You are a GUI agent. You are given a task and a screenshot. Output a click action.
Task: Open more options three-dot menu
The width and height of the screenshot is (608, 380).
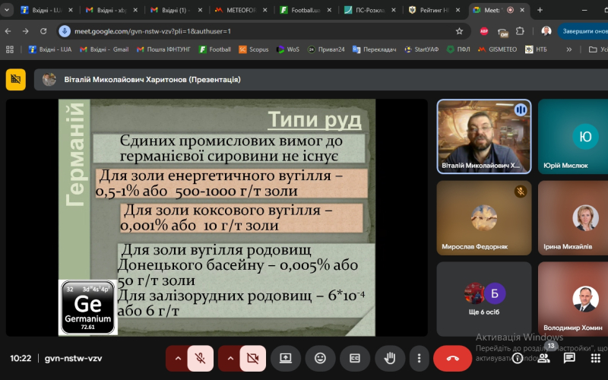pyautogui.click(x=419, y=358)
